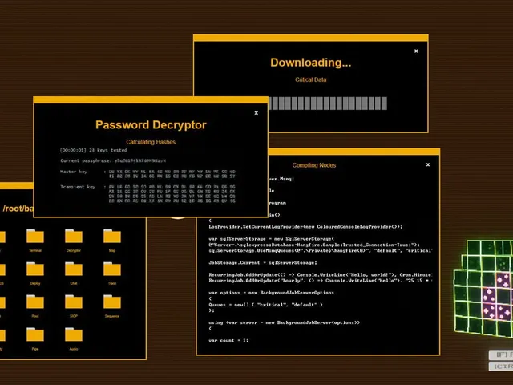The width and height of the screenshot is (513, 385).
Task: Close the Downloading window
Action: point(416,51)
